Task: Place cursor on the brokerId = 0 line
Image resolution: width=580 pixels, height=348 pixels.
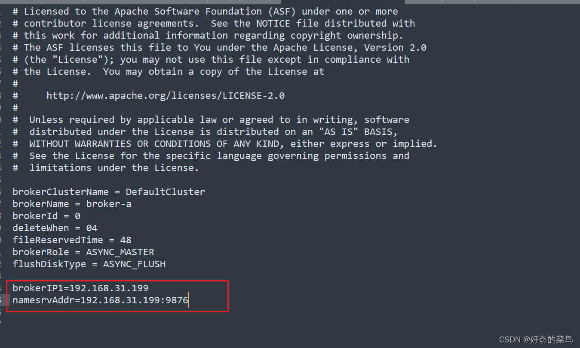Action: (46, 216)
